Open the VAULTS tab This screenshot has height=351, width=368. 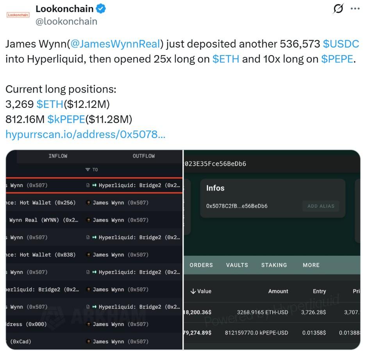click(237, 265)
